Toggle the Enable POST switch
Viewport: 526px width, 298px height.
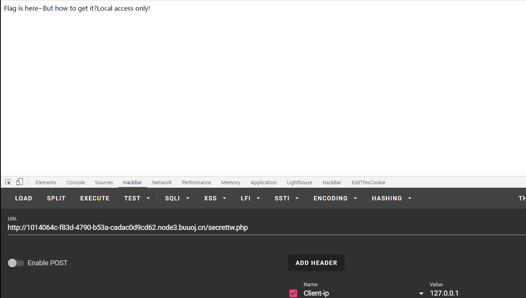tap(16, 263)
